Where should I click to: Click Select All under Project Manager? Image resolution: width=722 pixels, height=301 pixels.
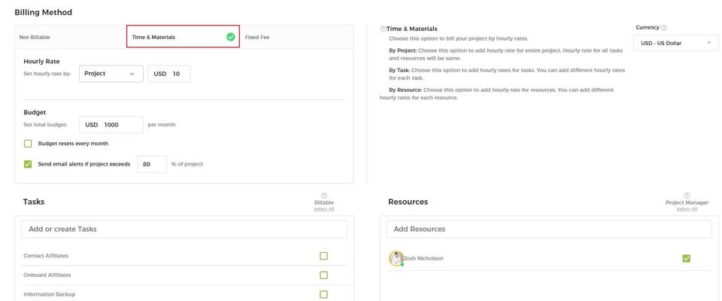pos(687,209)
